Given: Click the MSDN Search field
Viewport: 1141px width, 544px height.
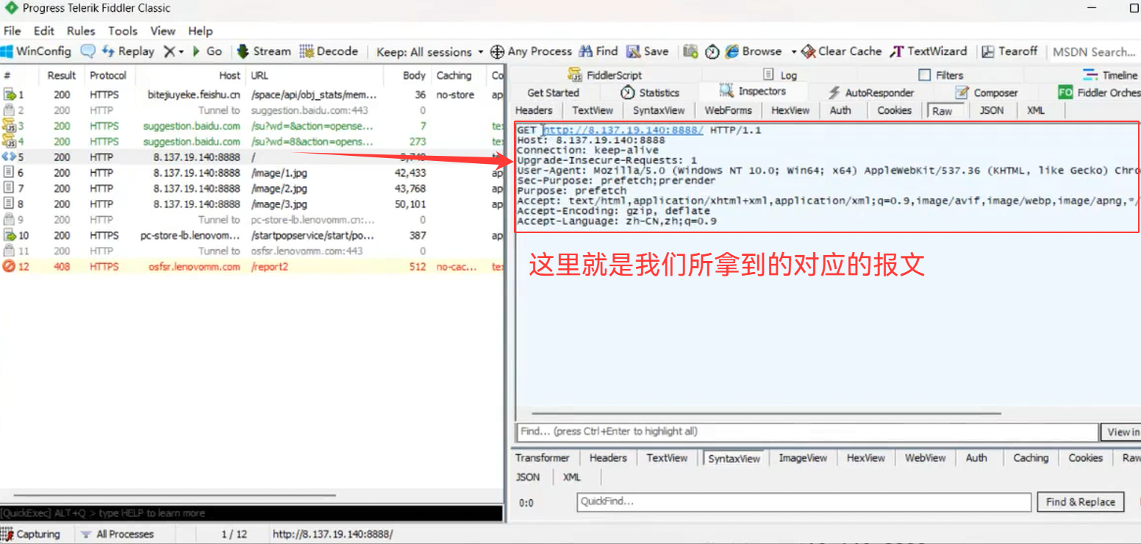Looking at the screenshot, I should (x=1094, y=51).
